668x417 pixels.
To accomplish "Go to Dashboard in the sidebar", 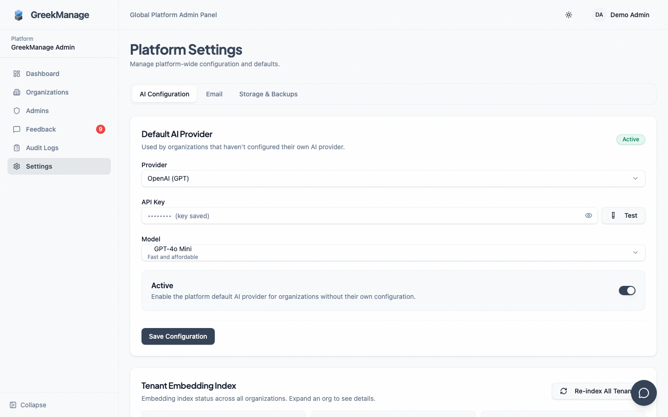I will coord(59,74).
